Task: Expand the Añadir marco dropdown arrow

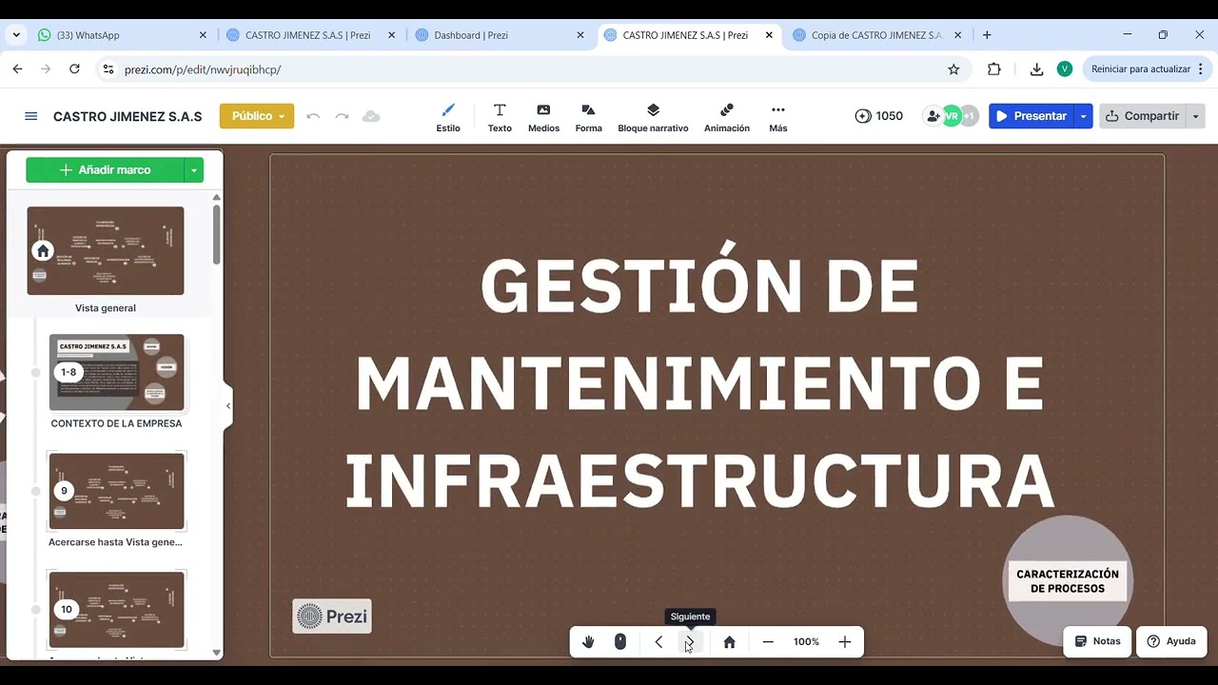Action: (194, 170)
